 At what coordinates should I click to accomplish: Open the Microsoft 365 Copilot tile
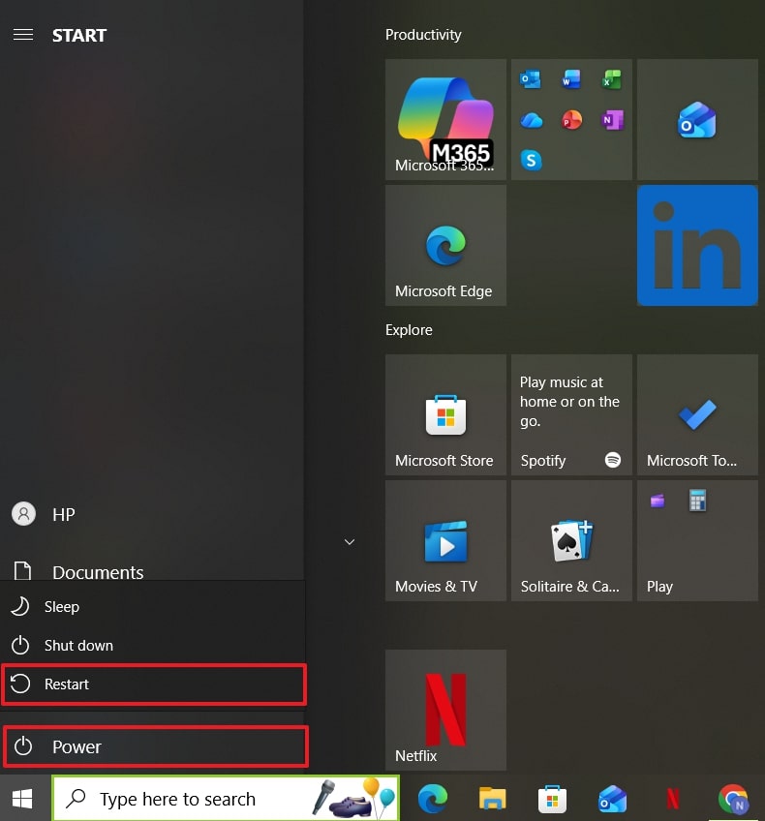click(445, 119)
